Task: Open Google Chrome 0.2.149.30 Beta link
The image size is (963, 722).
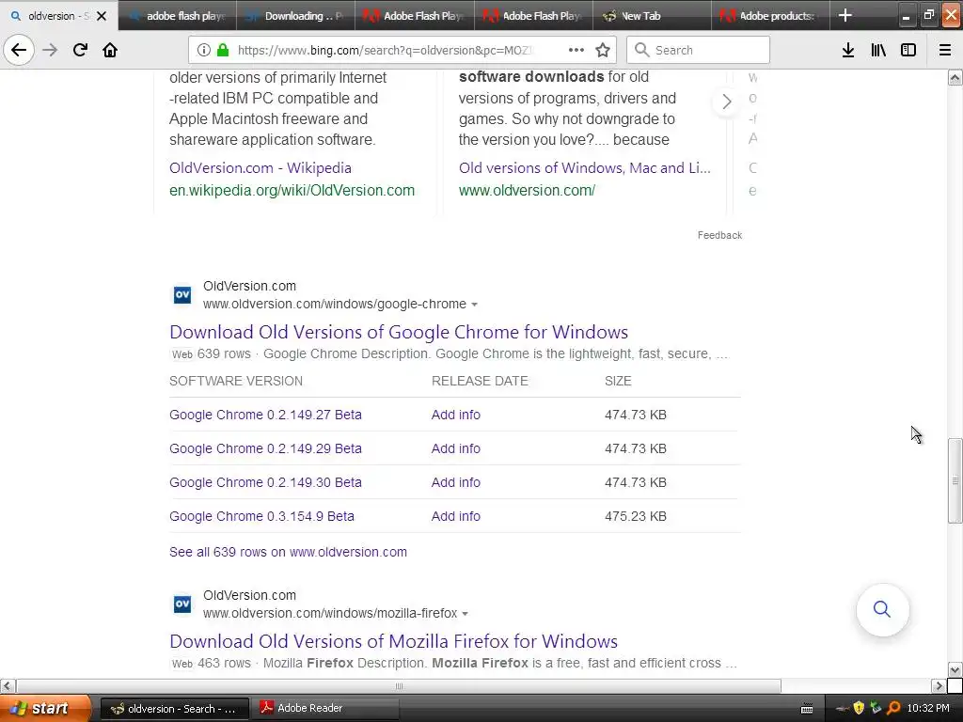Action: [265, 482]
